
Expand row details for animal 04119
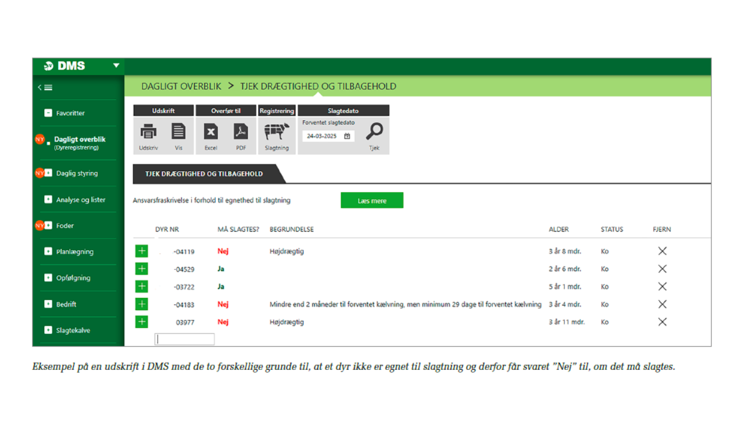click(x=141, y=251)
